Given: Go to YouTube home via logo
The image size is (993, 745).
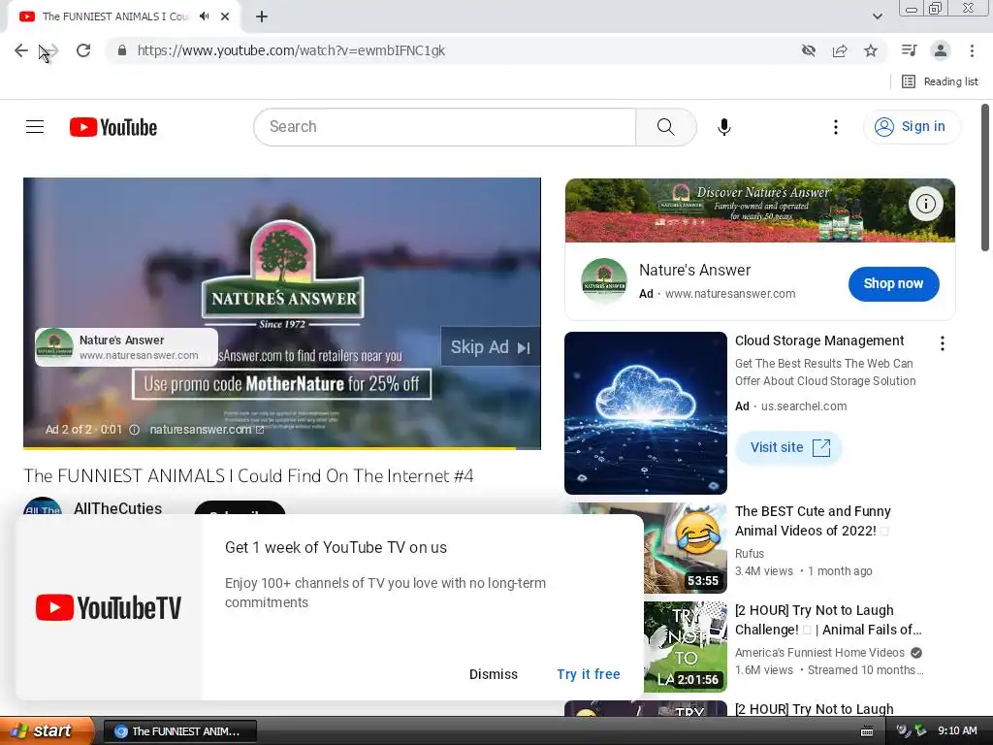Looking at the screenshot, I should point(113,127).
